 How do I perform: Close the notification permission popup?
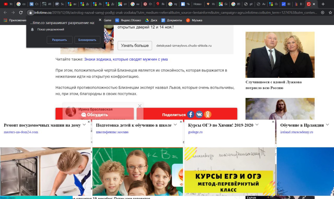point(100,20)
